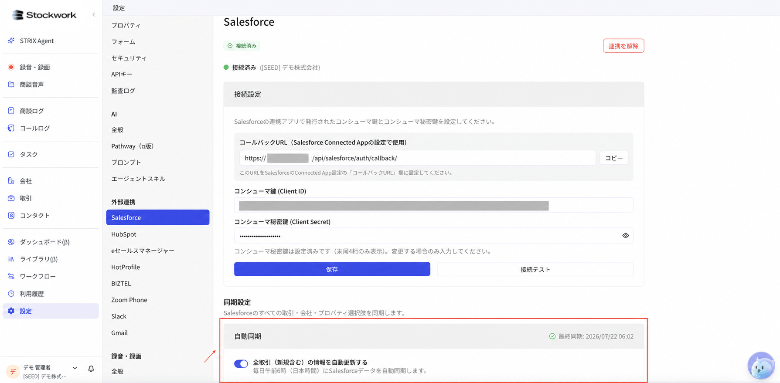This screenshot has width=780, height=383.
Task: Click the callback URL field
Action: pos(418,158)
